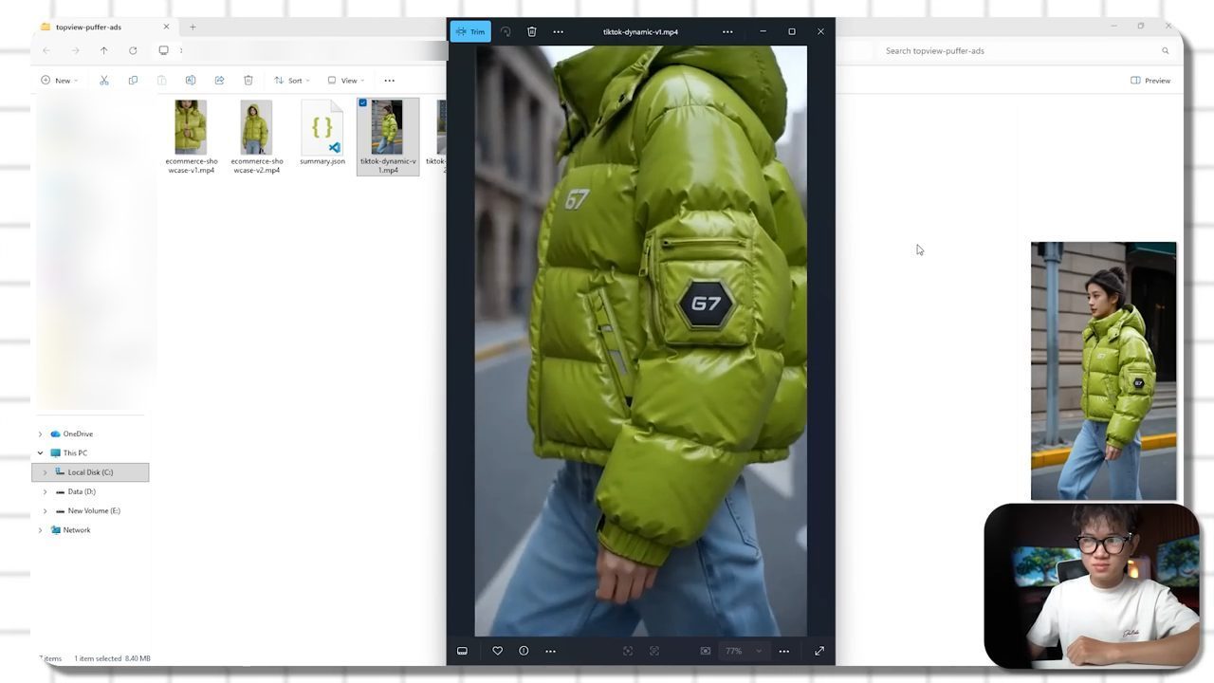Delete the video with the viewer's trash icon
Viewport: 1214px width, 683px height.
pos(532,31)
